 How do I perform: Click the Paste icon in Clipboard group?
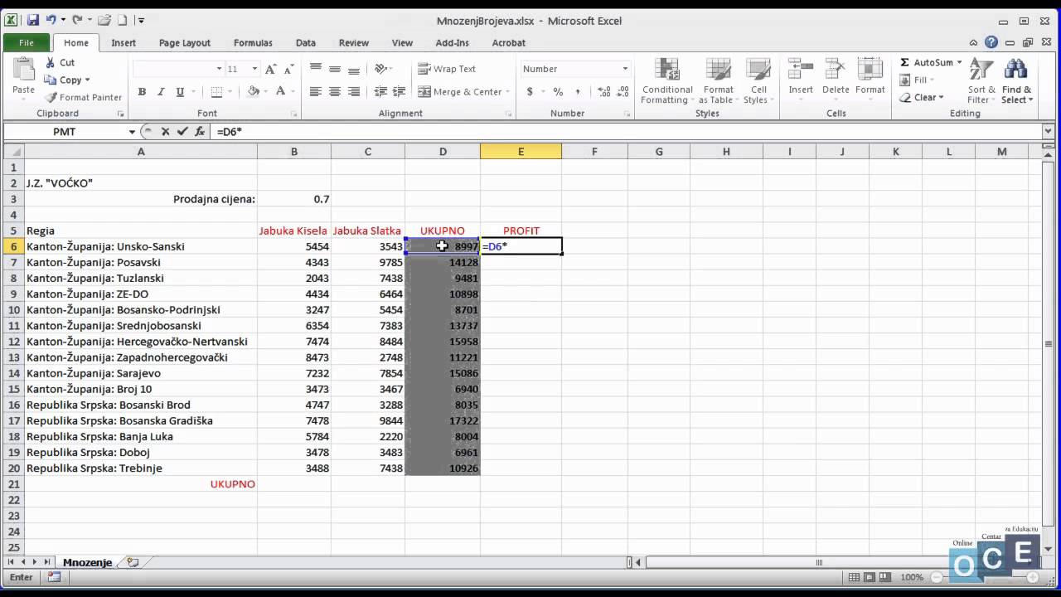[x=23, y=70]
